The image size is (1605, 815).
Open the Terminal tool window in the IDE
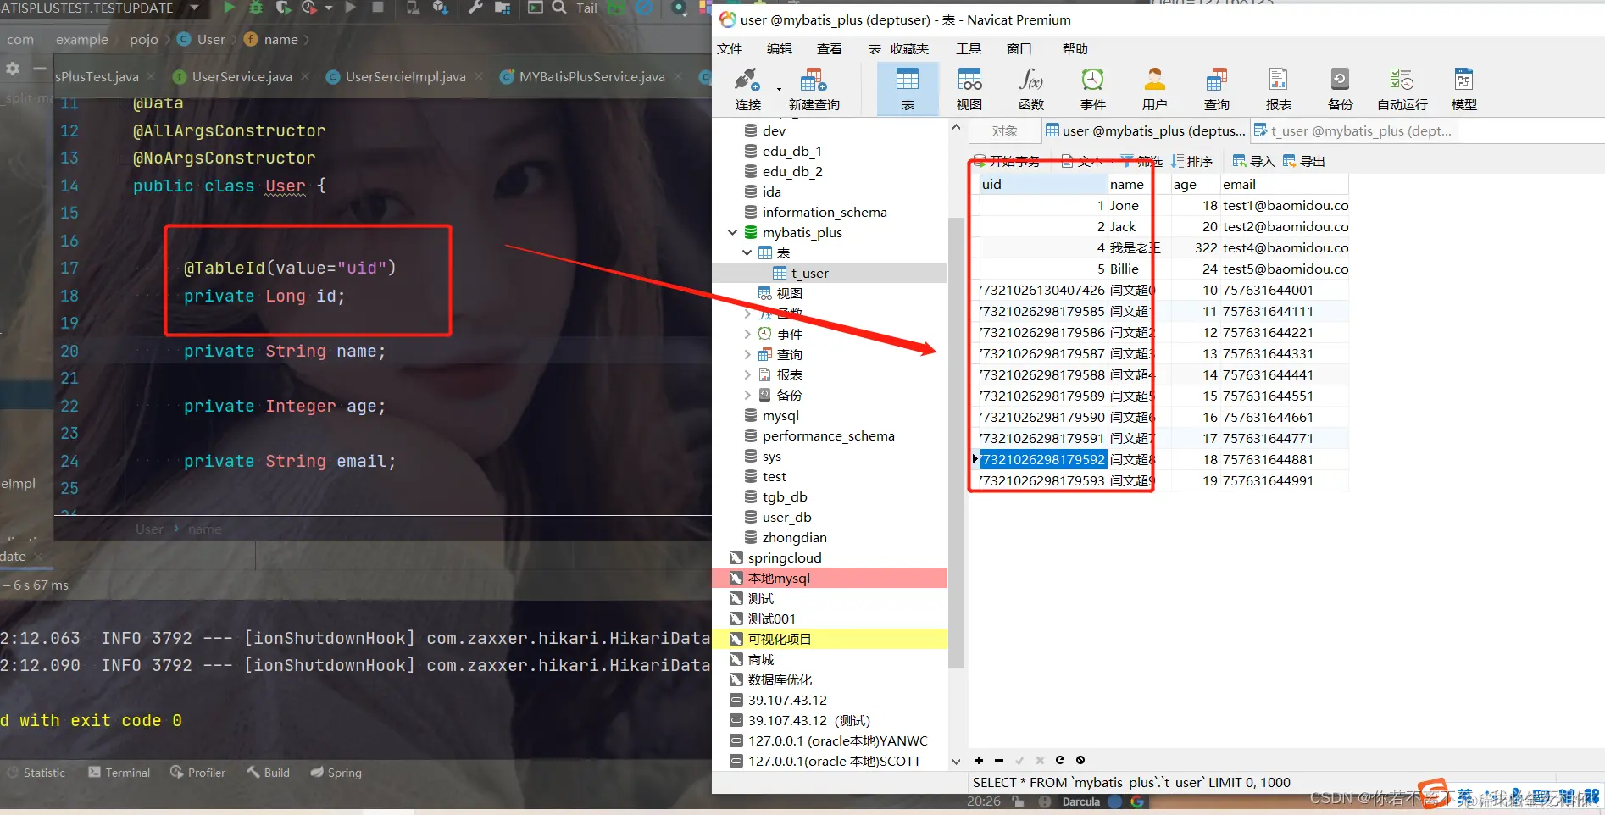tap(119, 773)
